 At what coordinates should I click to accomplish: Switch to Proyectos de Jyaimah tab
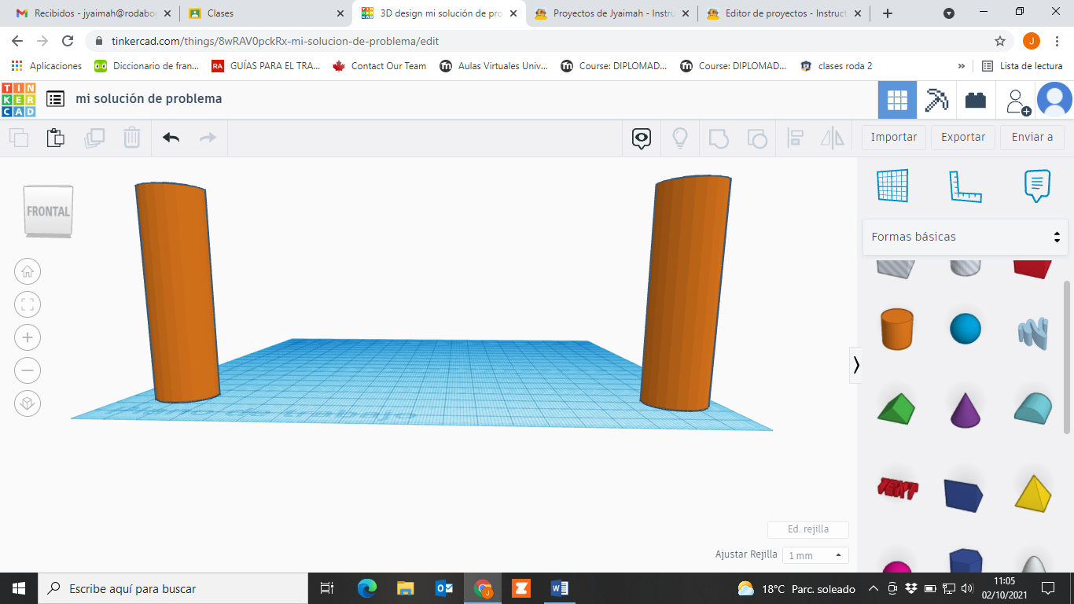[x=612, y=13]
